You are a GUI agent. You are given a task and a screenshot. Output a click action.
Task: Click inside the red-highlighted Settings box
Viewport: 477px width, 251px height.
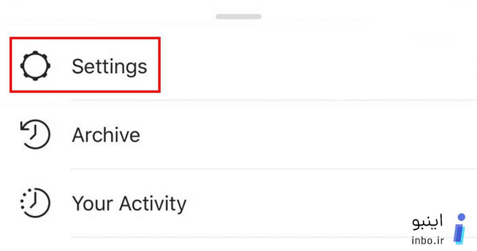tap(85, 65)
